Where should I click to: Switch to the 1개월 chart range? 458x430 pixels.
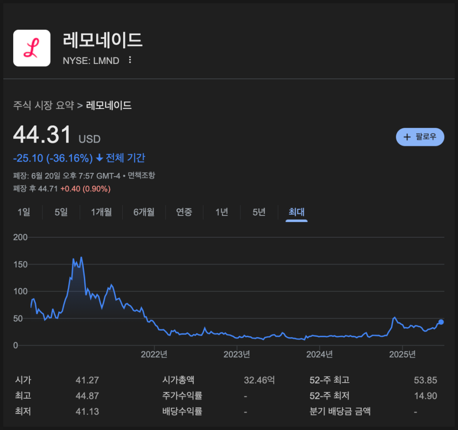[x=101, y=212]
